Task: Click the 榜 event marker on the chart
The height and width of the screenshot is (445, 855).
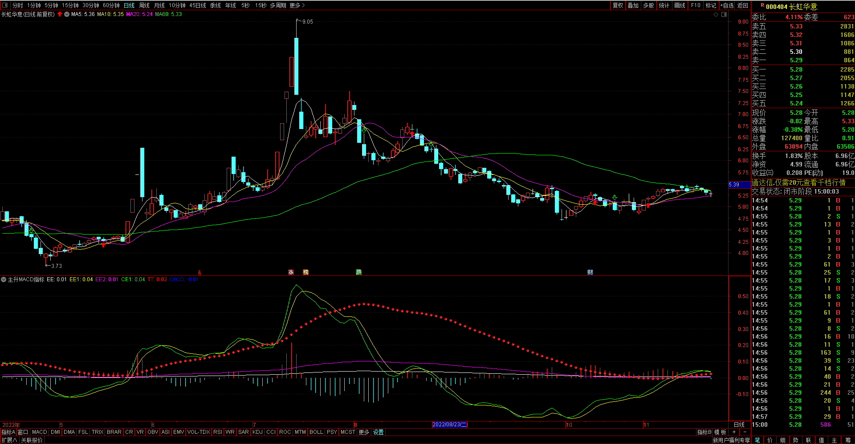Action: pos(306,272)
